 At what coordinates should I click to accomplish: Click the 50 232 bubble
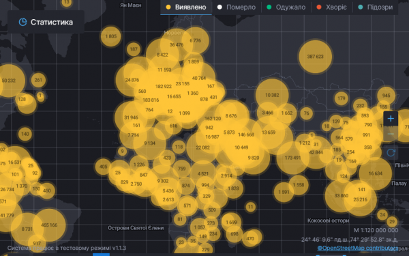click(x=9, y=81)
